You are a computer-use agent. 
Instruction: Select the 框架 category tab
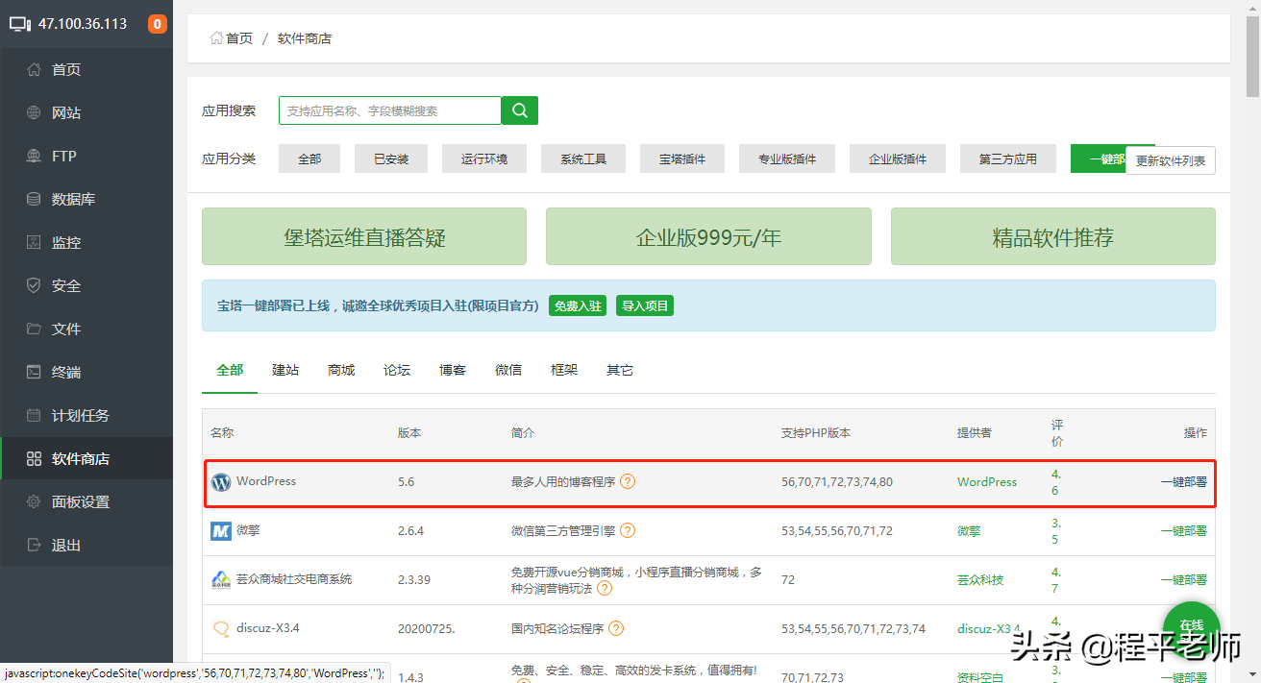click(x=564, y=370)
